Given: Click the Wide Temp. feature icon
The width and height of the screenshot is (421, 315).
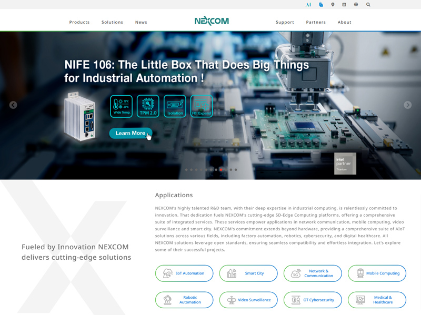Looking at the screenshot, I should coord(121,106).
